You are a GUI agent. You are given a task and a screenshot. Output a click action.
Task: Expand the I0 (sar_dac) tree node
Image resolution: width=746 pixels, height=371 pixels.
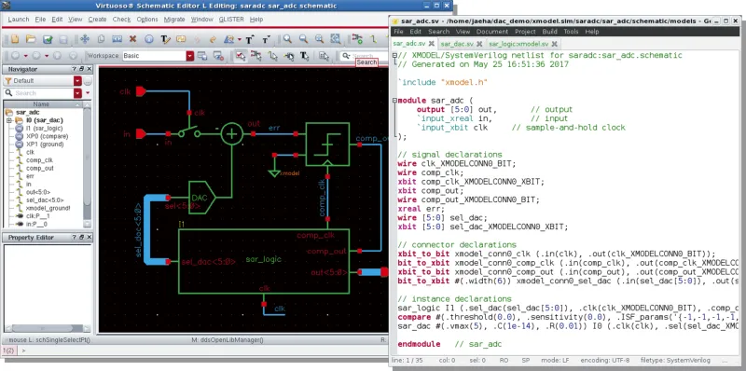(x=9, y=121)
